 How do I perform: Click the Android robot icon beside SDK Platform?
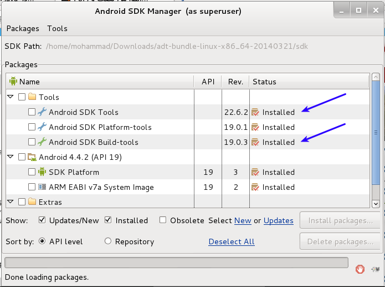[42, 172]
